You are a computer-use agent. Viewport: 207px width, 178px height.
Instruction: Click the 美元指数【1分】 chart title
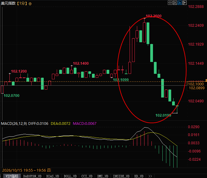(14, 3)
